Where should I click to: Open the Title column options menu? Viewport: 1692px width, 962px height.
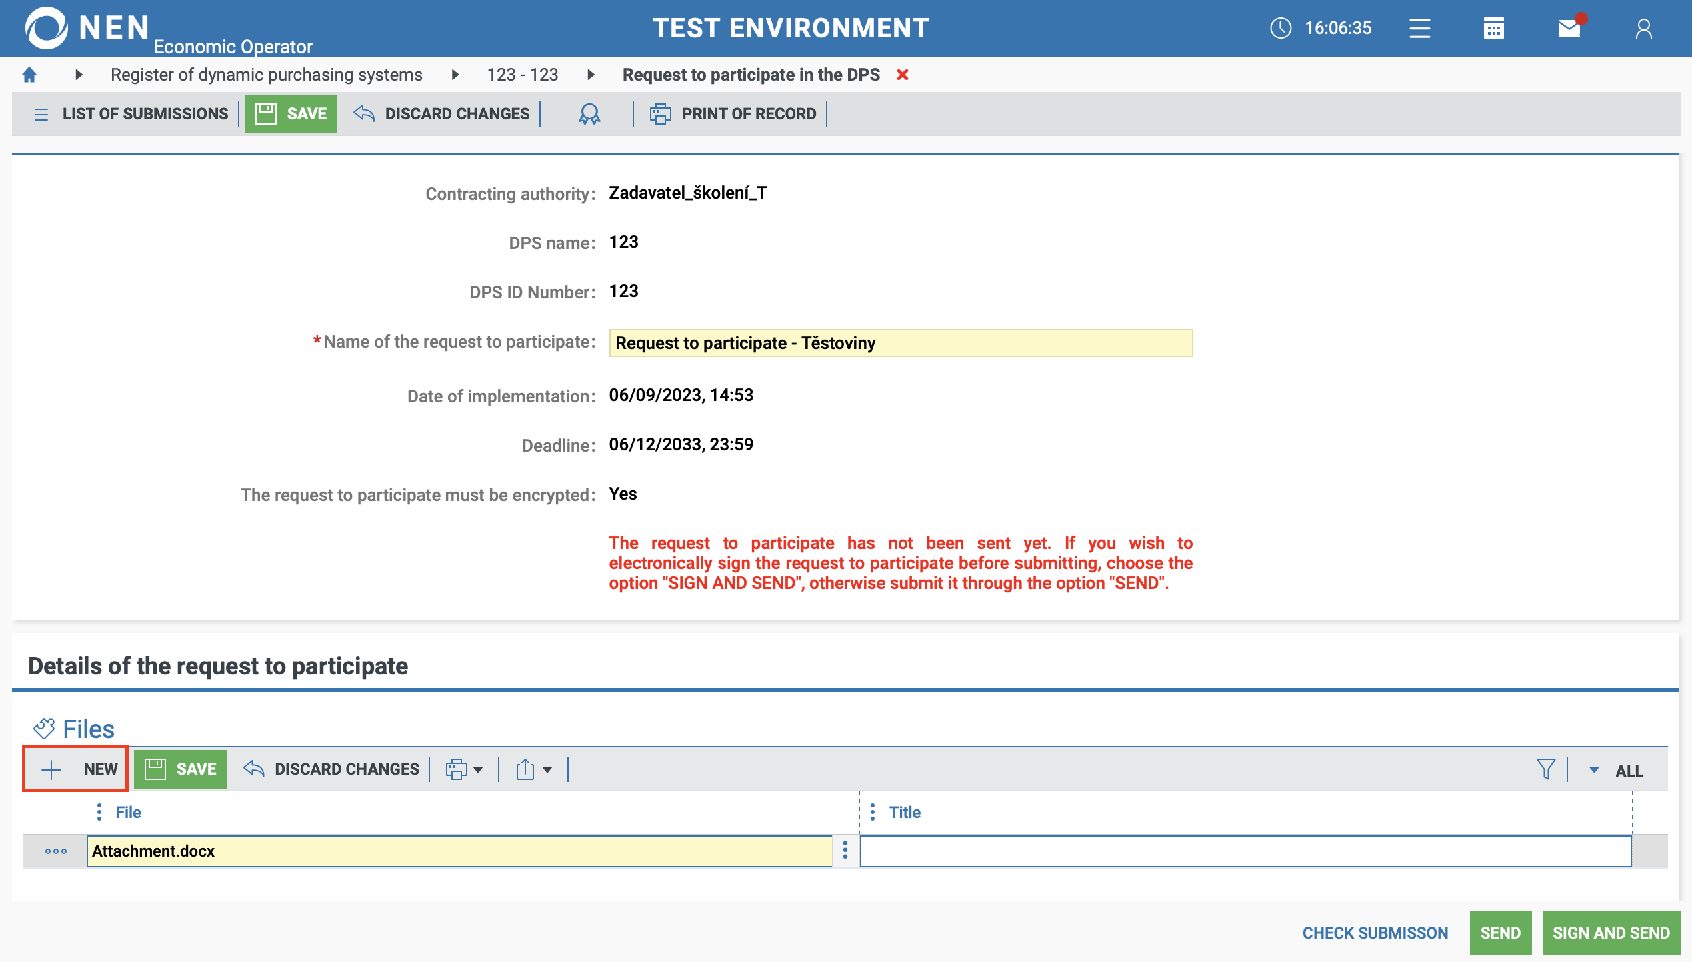(872, 812)
